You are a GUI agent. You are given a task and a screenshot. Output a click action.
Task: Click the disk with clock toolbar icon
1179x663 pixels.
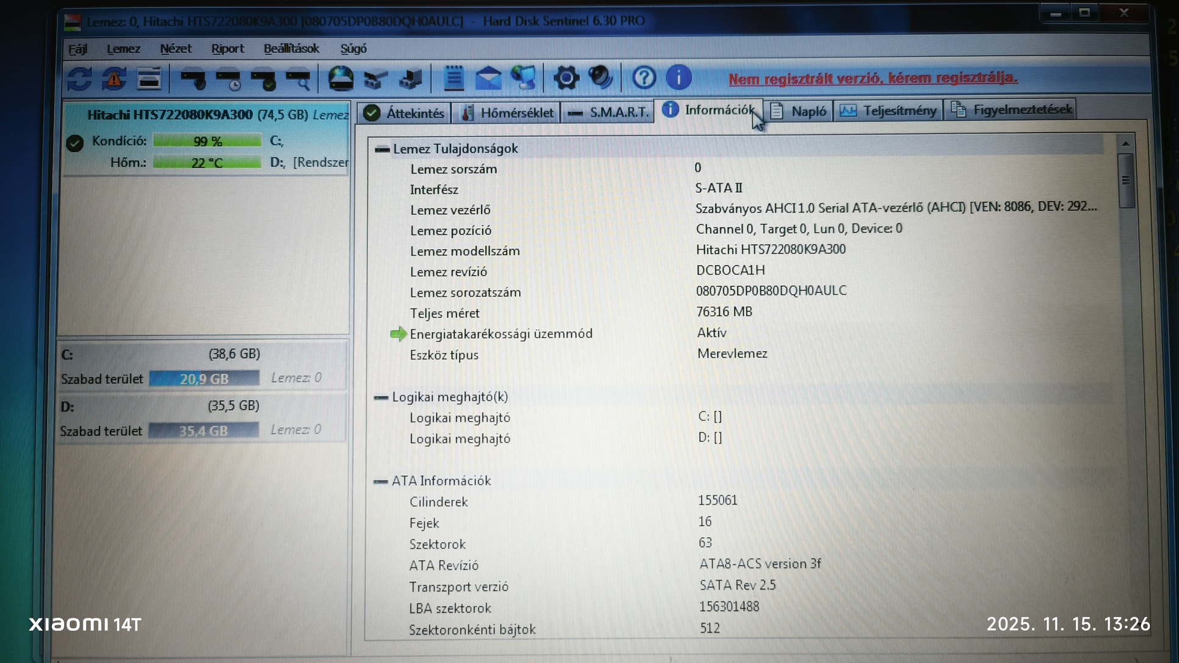[228, 79]
